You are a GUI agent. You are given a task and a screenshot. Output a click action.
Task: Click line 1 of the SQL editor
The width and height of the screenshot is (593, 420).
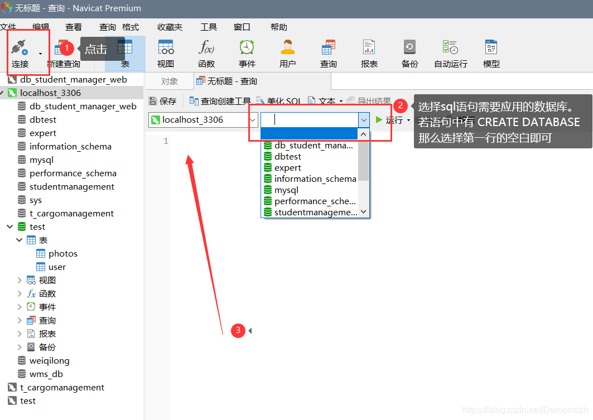(x=381, y=141)
